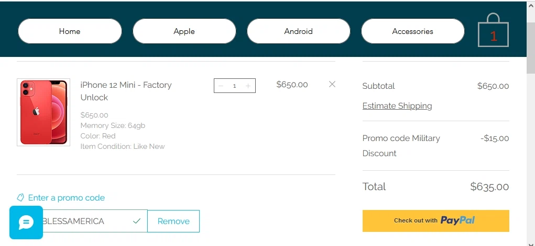Screen dimensions: 535x246
Task: Check out with PayPal
Action: [x=436, y=221]
